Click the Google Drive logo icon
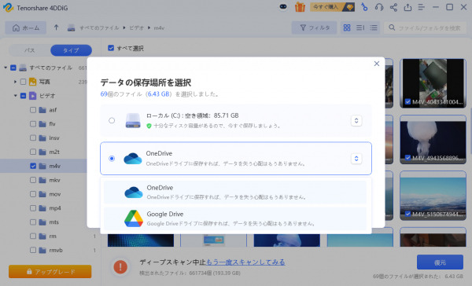 (x=134, y=218)
